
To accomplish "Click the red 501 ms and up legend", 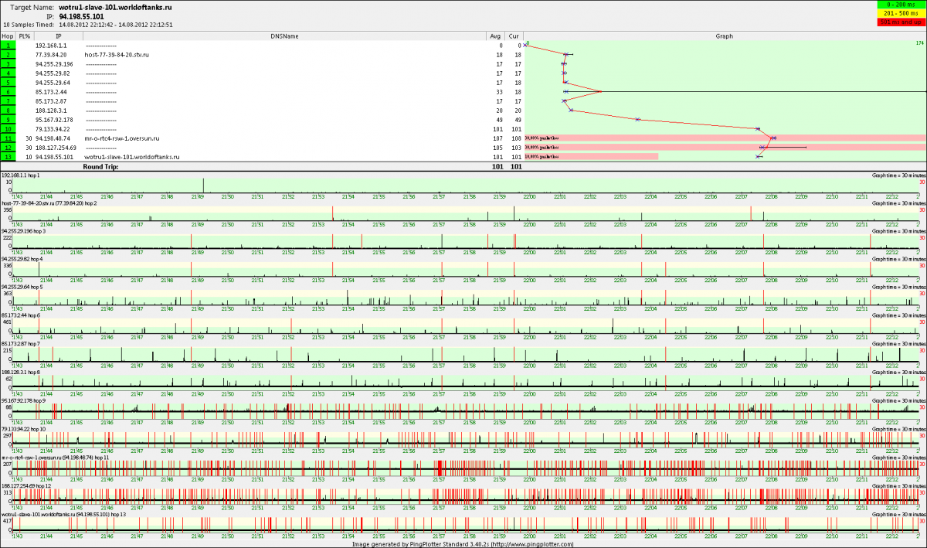I will point(899,22).
